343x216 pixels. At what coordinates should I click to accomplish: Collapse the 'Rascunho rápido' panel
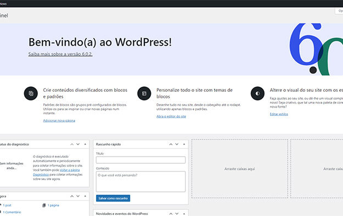point(184,144)
